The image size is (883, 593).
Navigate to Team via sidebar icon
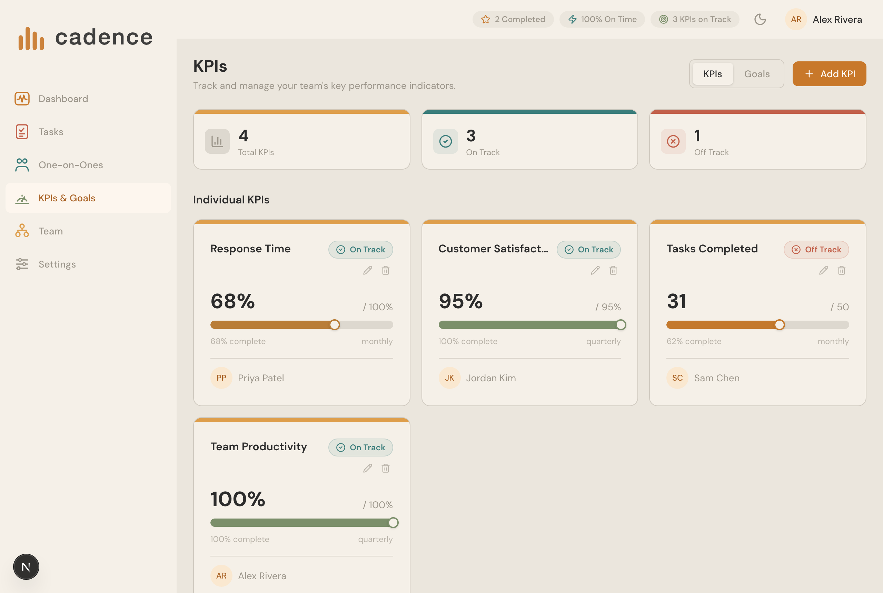50,231
